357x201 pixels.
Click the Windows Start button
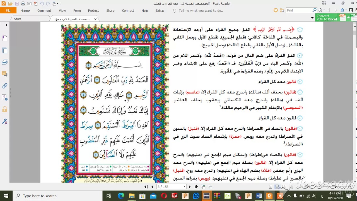click(x=6, y=196)
